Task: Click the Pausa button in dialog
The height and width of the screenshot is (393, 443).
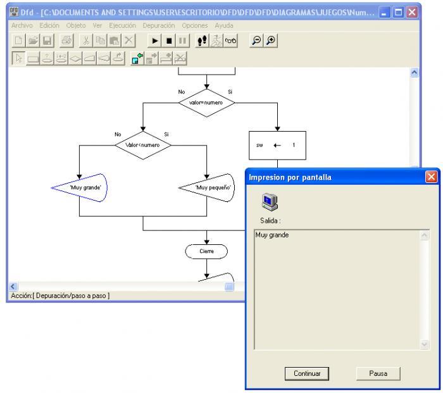Action: (x=378, y=373)
